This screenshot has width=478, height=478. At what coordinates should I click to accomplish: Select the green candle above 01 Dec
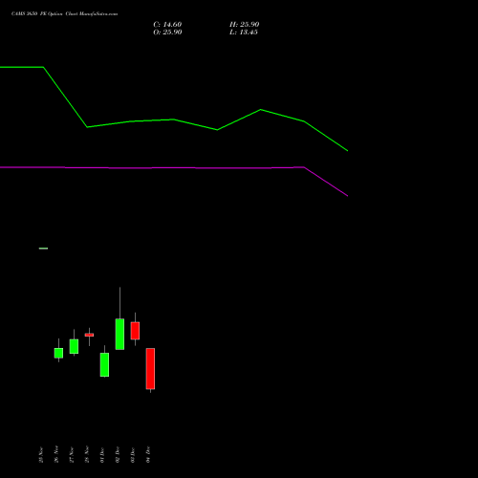(104, 364)
